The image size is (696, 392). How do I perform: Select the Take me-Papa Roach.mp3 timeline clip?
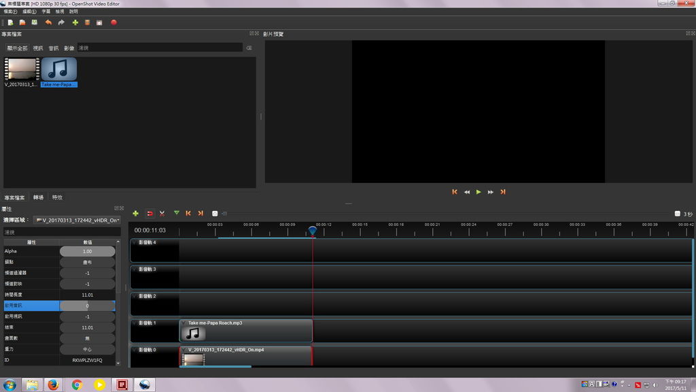point(246,331)
